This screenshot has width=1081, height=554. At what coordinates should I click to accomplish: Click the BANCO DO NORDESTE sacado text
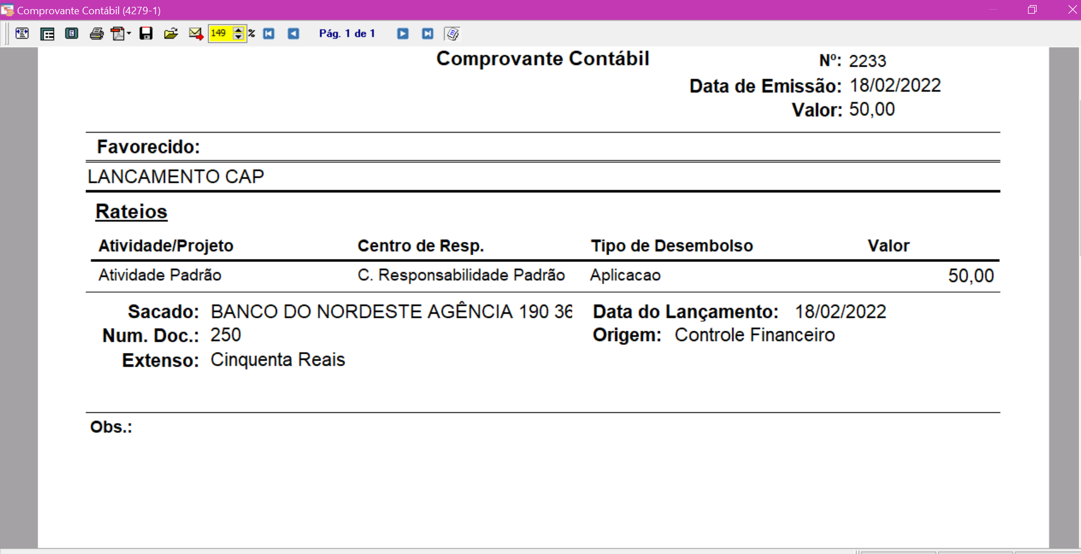[x=391, y=311]
